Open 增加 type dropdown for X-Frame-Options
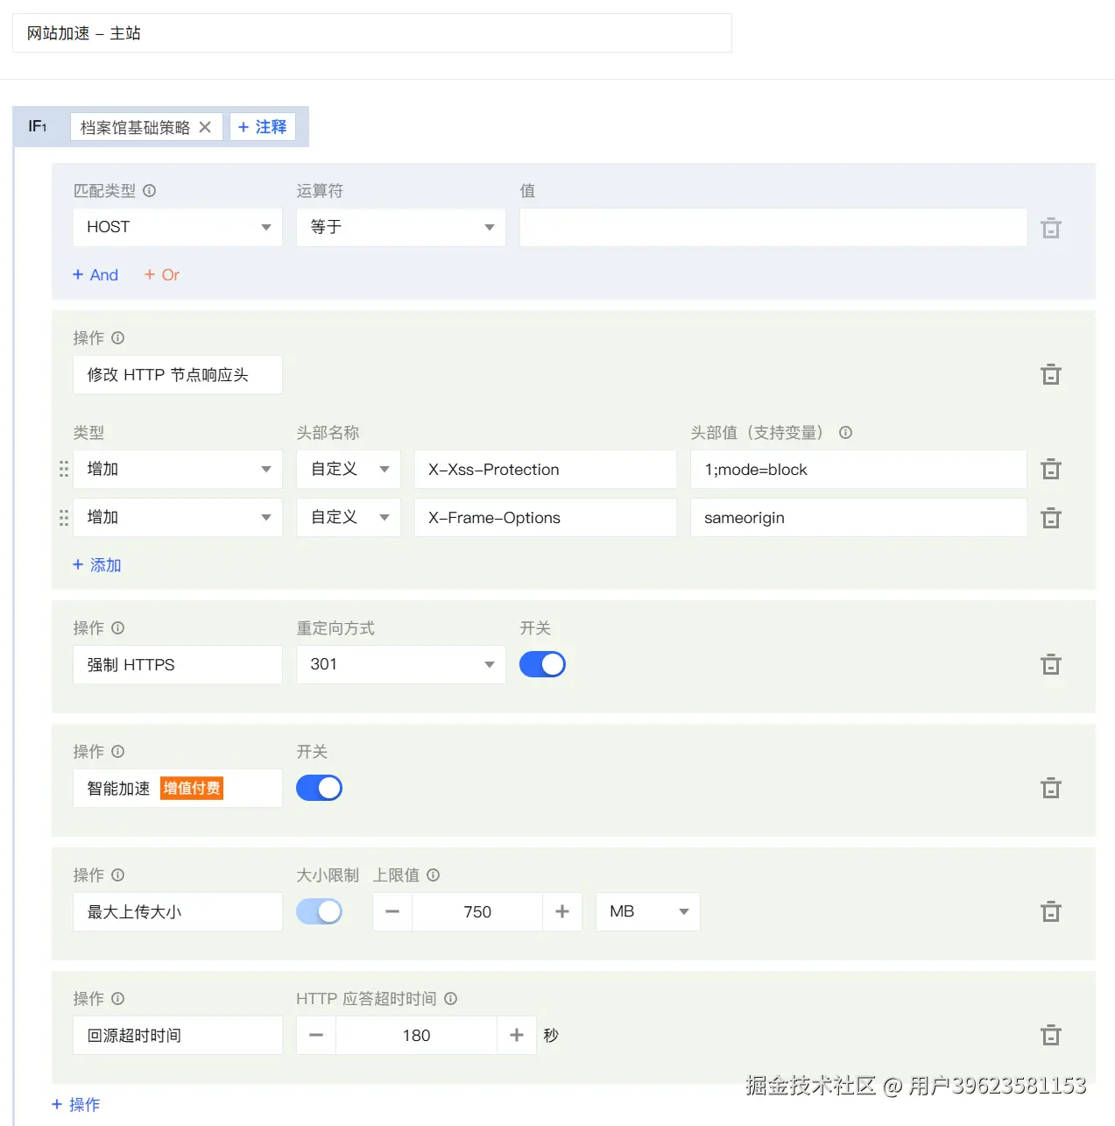This screenshot has height=1126, width=1115. click(178, 517)
